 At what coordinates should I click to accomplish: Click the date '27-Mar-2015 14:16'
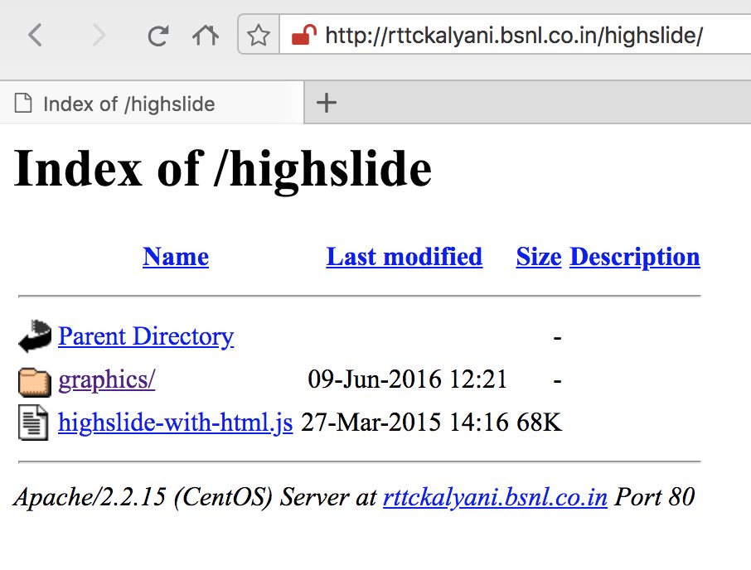[405, 423]
